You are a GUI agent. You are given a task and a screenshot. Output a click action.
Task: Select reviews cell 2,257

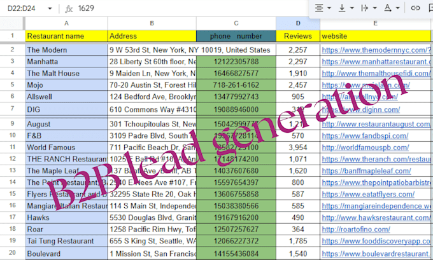click(298, 50)
